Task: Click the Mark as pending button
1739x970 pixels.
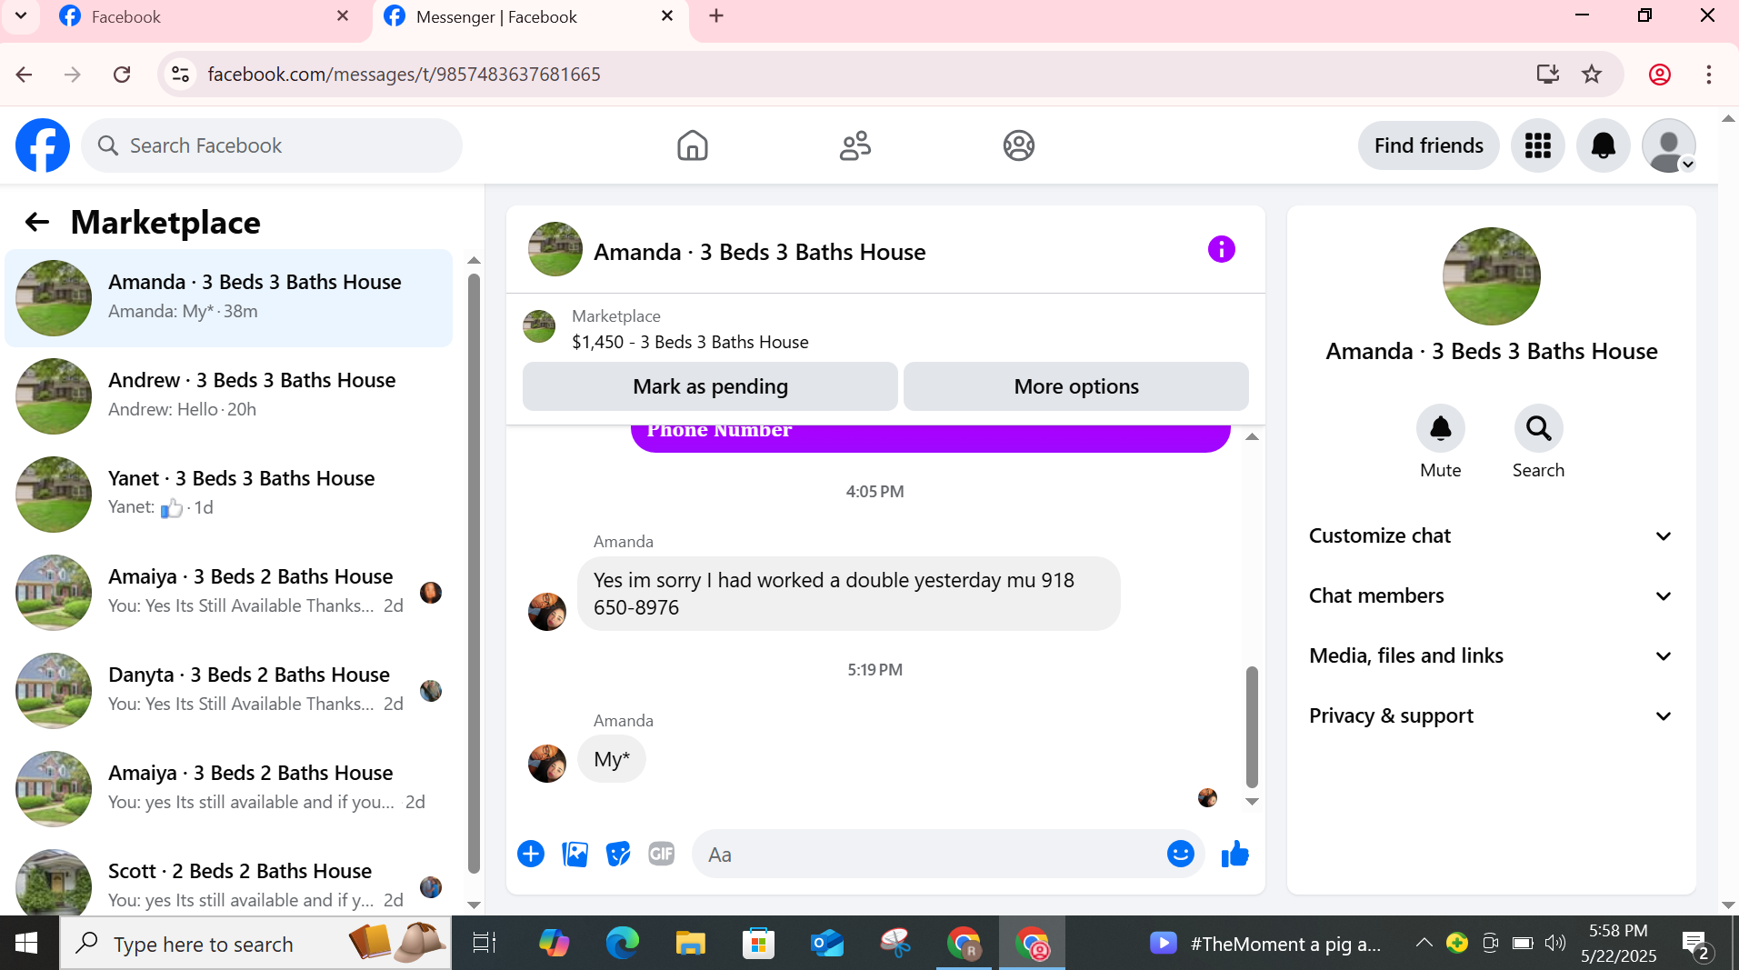Action: (710, 386)
